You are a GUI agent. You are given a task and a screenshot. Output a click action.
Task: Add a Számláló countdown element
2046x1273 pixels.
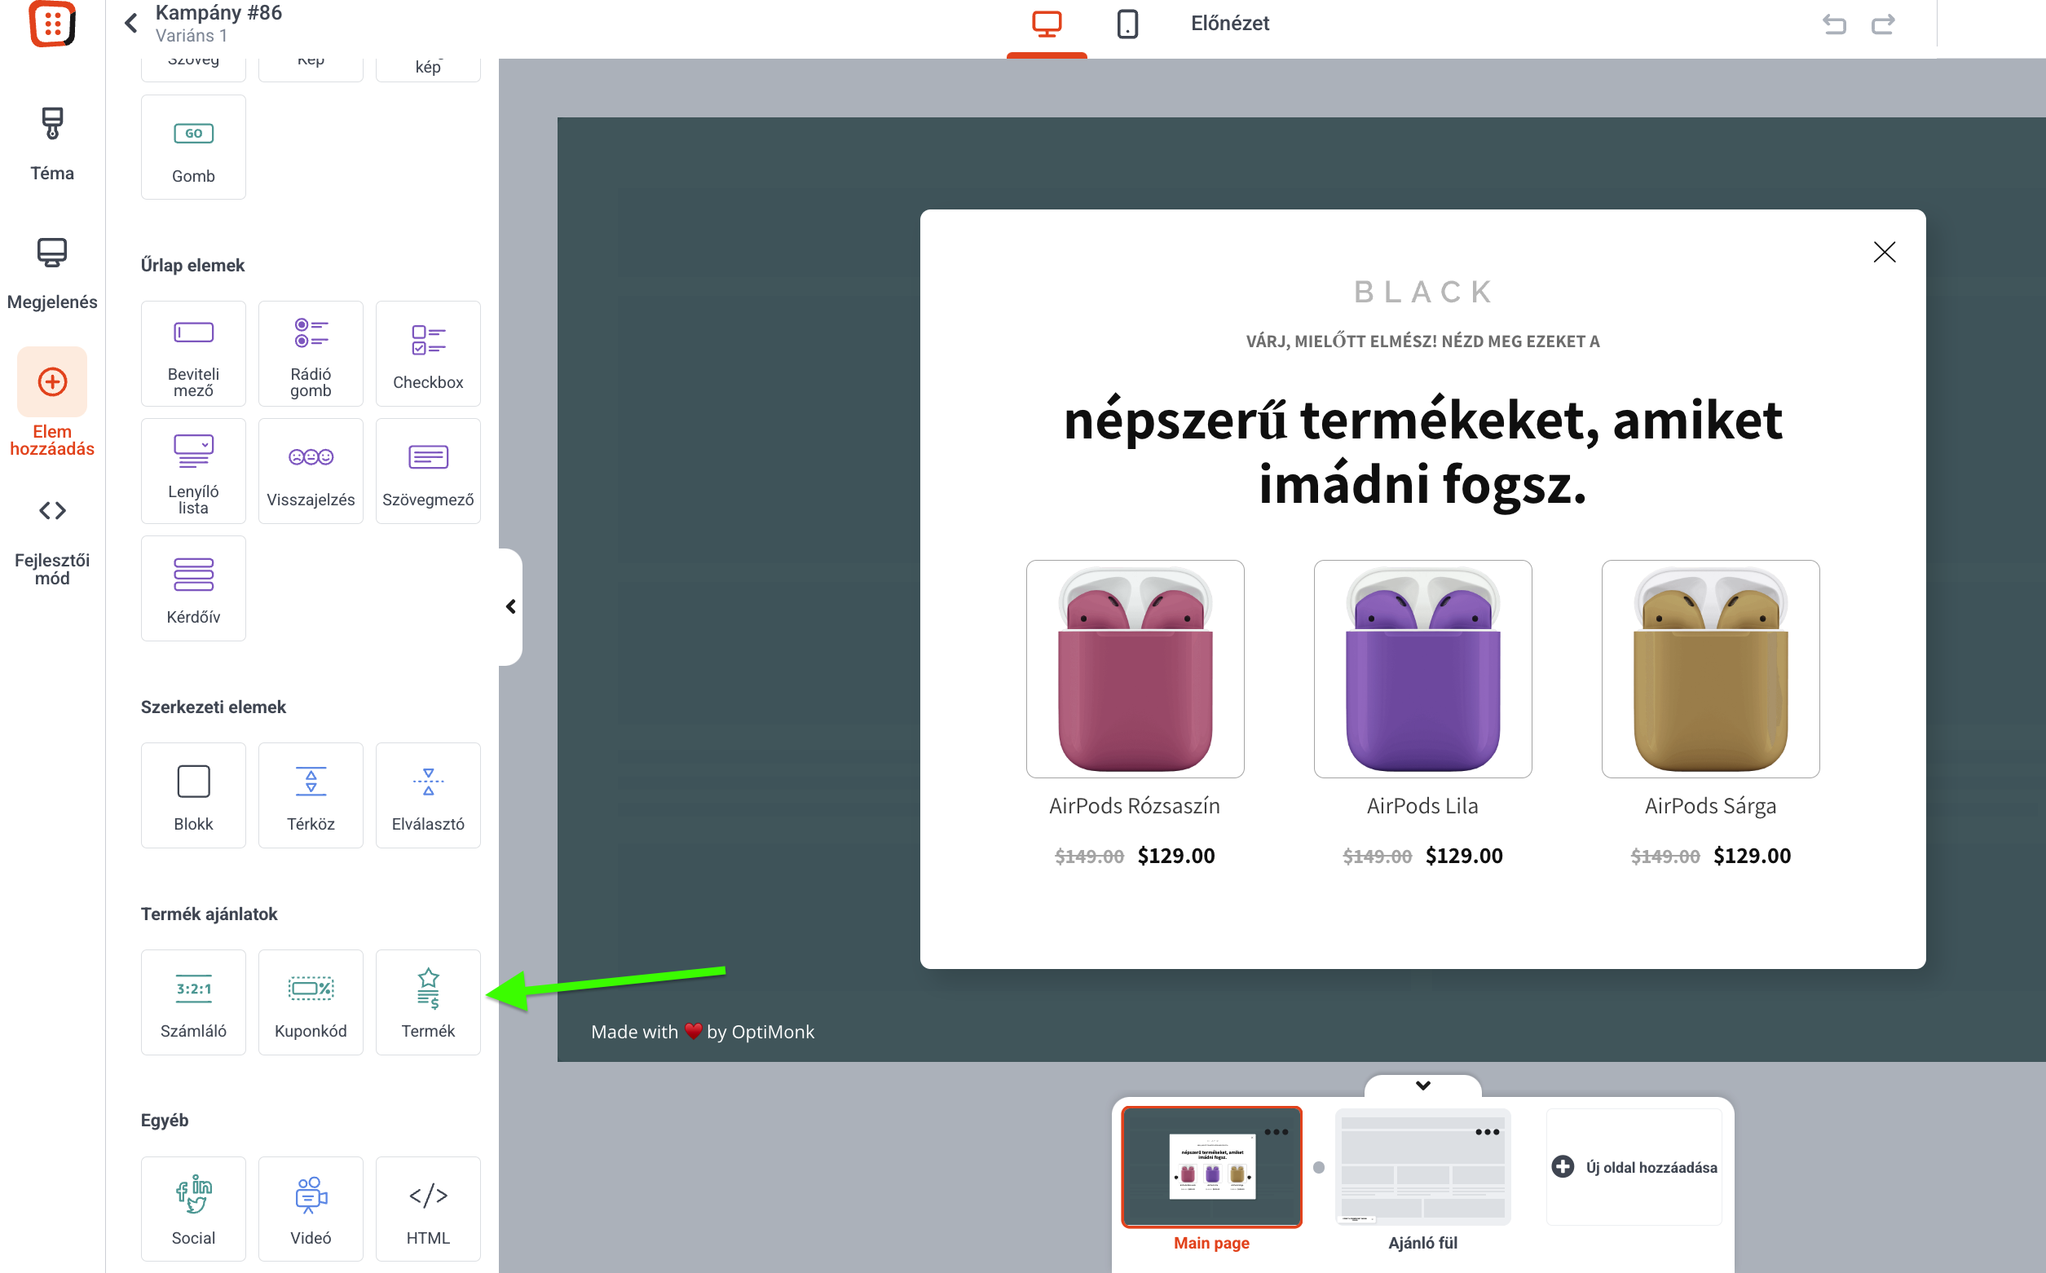(x=194, y=1002)
